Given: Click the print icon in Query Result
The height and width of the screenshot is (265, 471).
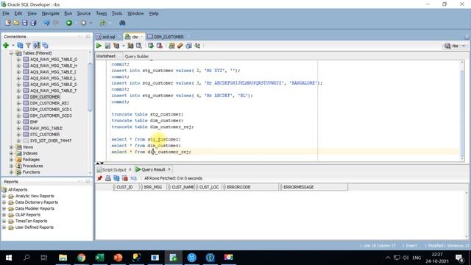Looking at the screenshot, I should click(x=108, y=178).
